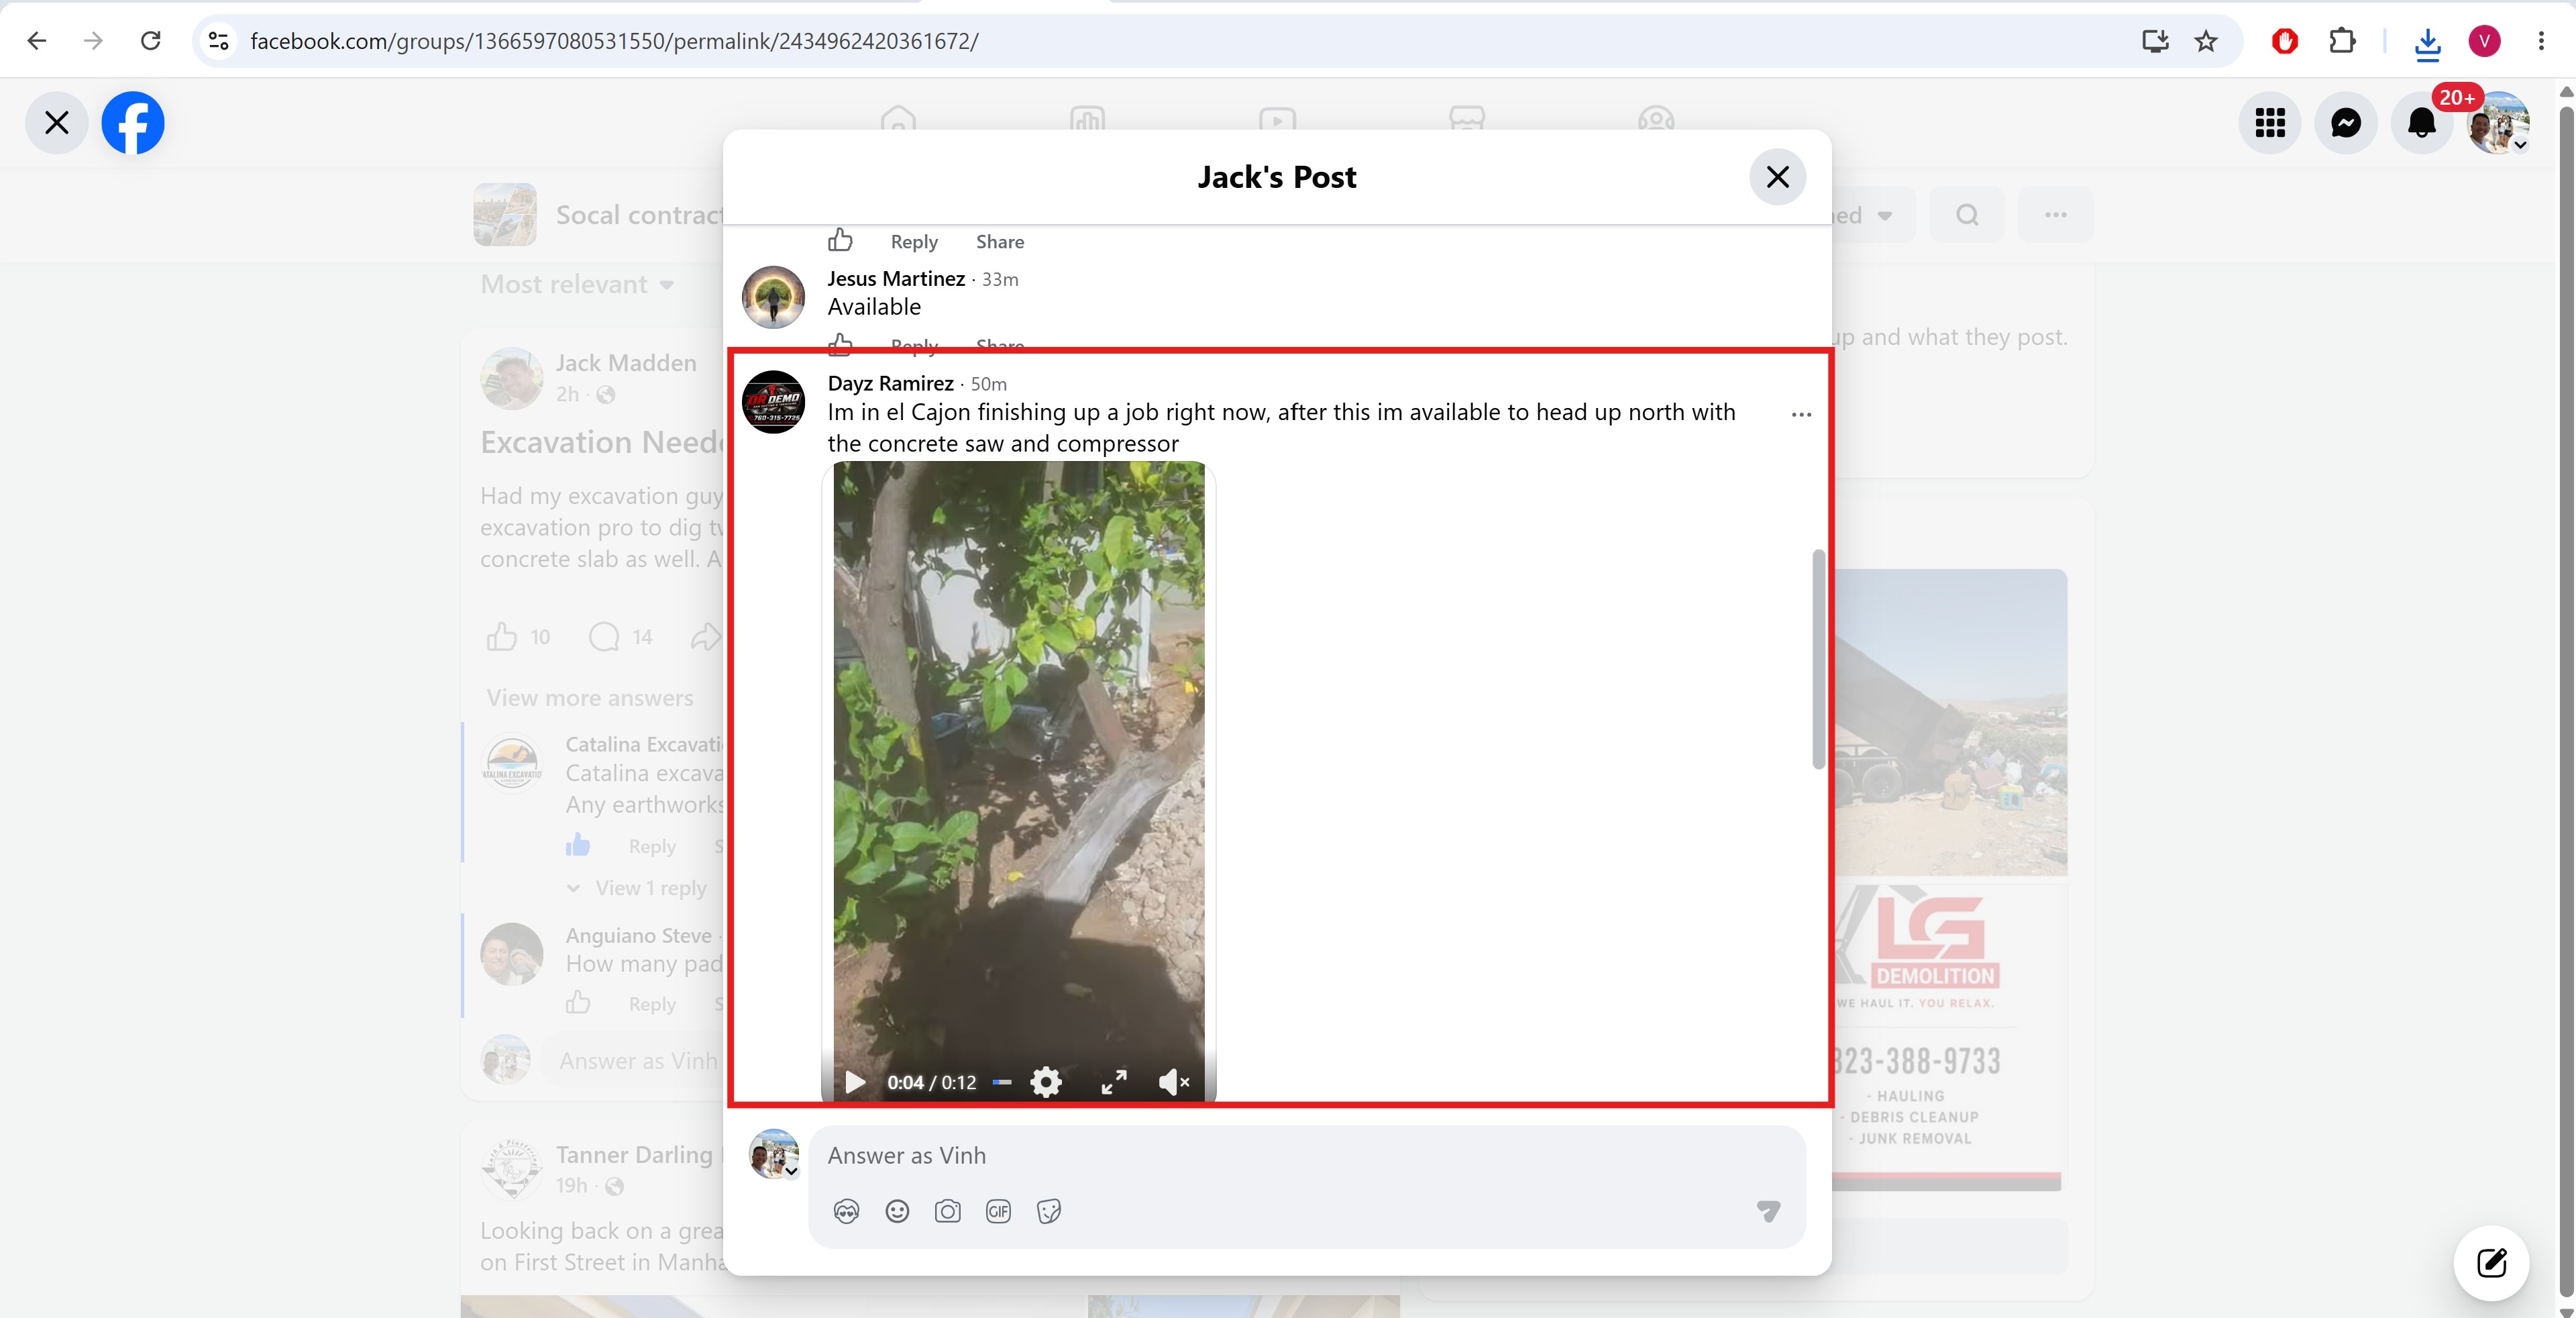Add a GIF to the comment
The image size is (2576, 1318).
(998, 1212)
